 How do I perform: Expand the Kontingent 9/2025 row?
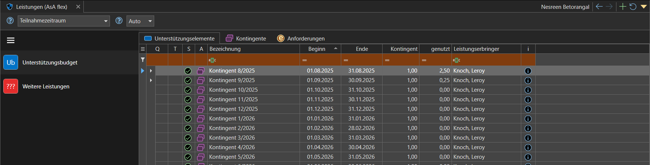click(x=151, y=80)
